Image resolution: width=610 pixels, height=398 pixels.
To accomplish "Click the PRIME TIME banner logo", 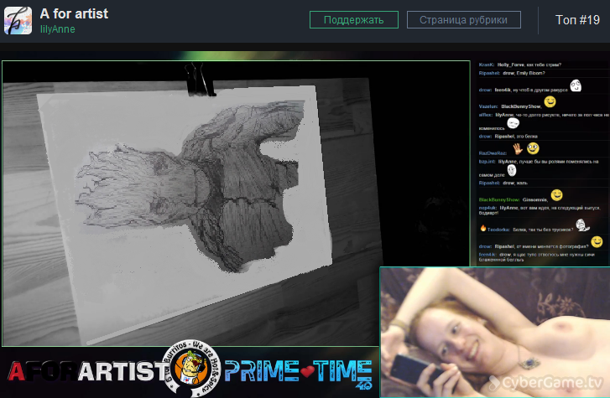I will coord(298,373).
